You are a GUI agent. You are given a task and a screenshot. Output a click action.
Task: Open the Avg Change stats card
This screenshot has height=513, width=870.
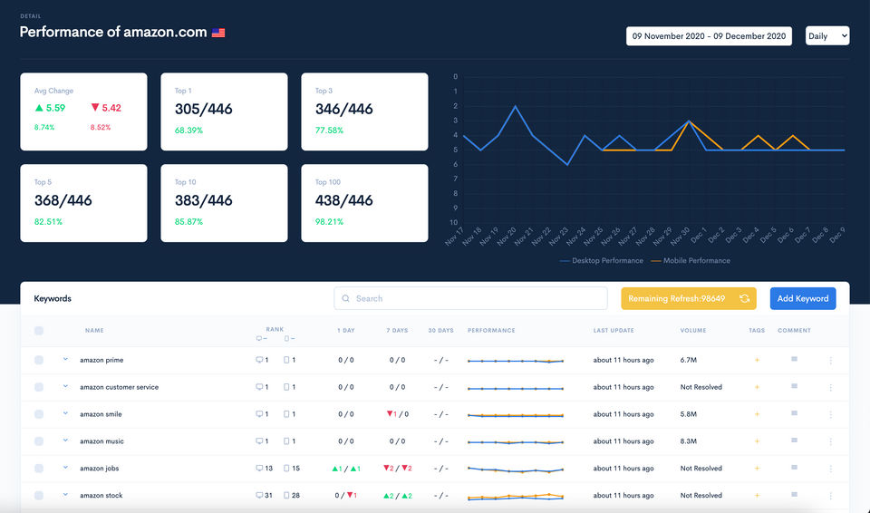click(x=83, y=111)
